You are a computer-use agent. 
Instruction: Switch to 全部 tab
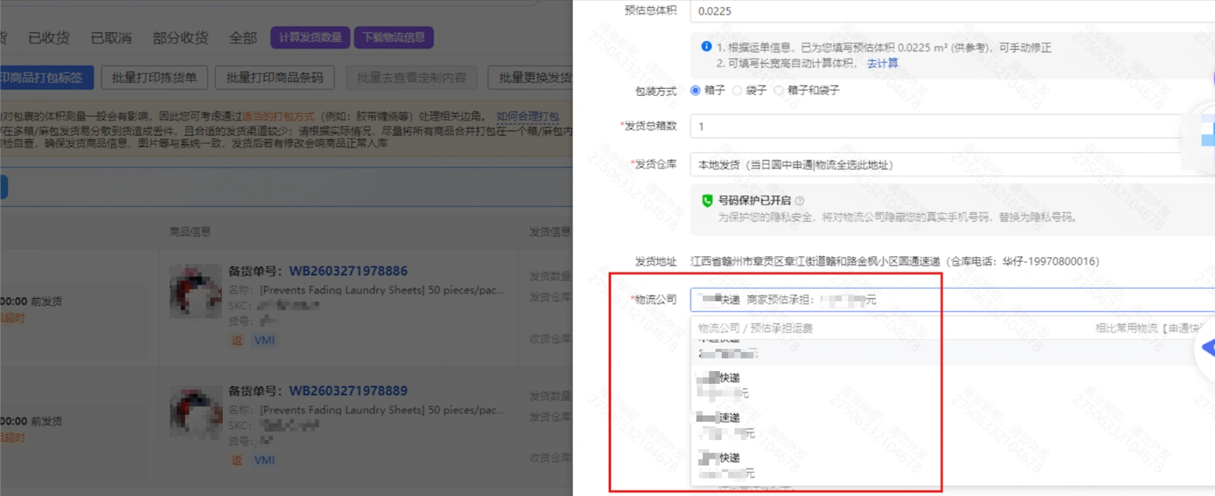tap(243, 38)
